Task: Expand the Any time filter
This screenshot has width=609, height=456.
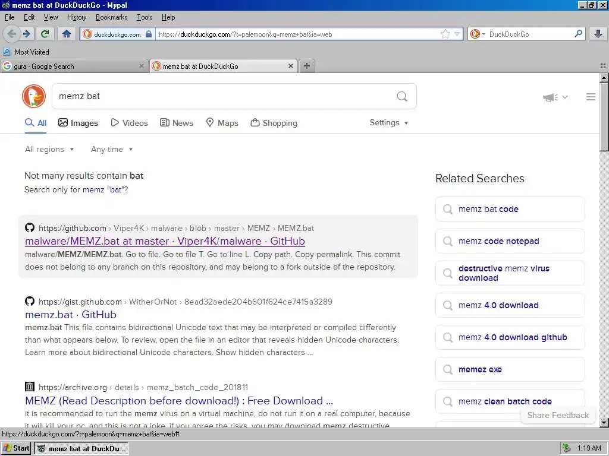Action: coord(112,149)
